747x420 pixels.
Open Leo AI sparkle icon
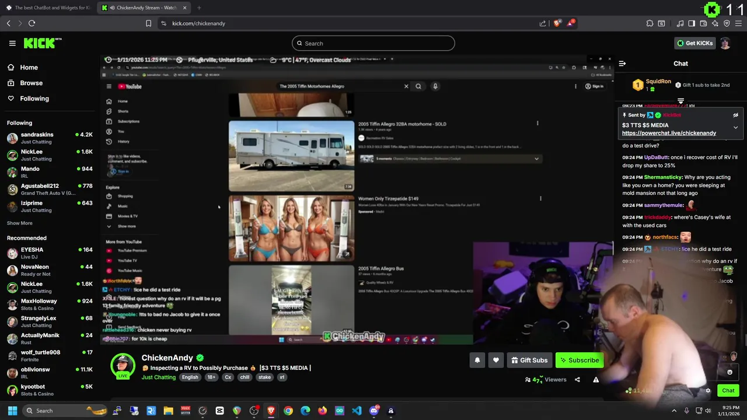[715, 23]
